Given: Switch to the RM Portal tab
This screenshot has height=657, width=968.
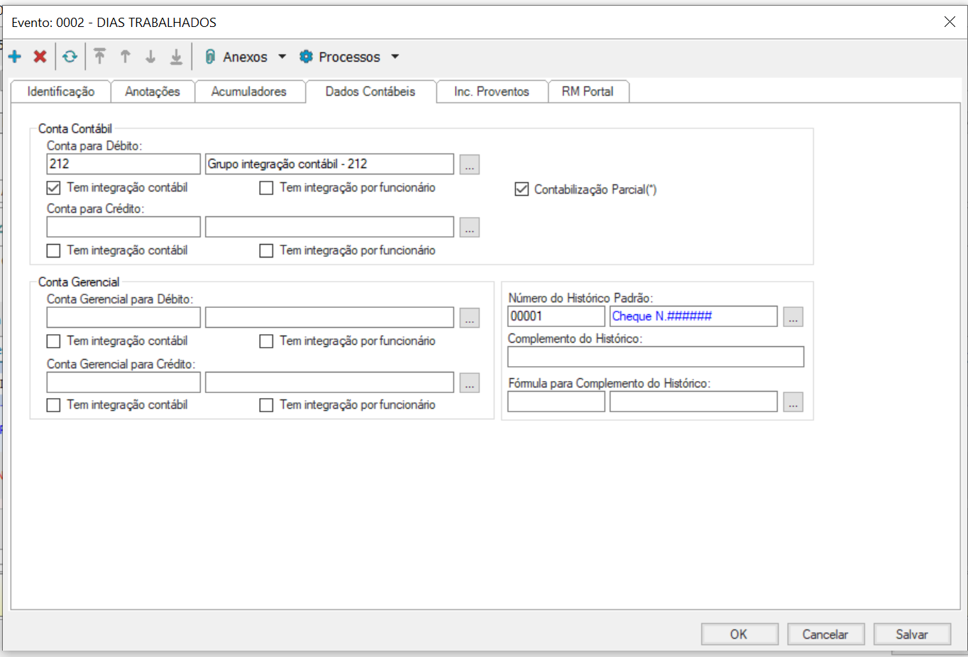Looking at the screenshot, I should point(588,92).
